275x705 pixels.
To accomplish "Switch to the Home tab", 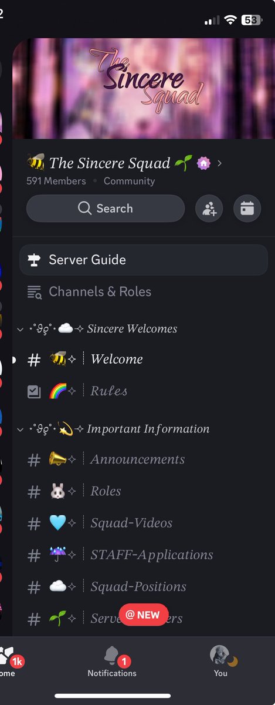I will click(x=8, y=662).
